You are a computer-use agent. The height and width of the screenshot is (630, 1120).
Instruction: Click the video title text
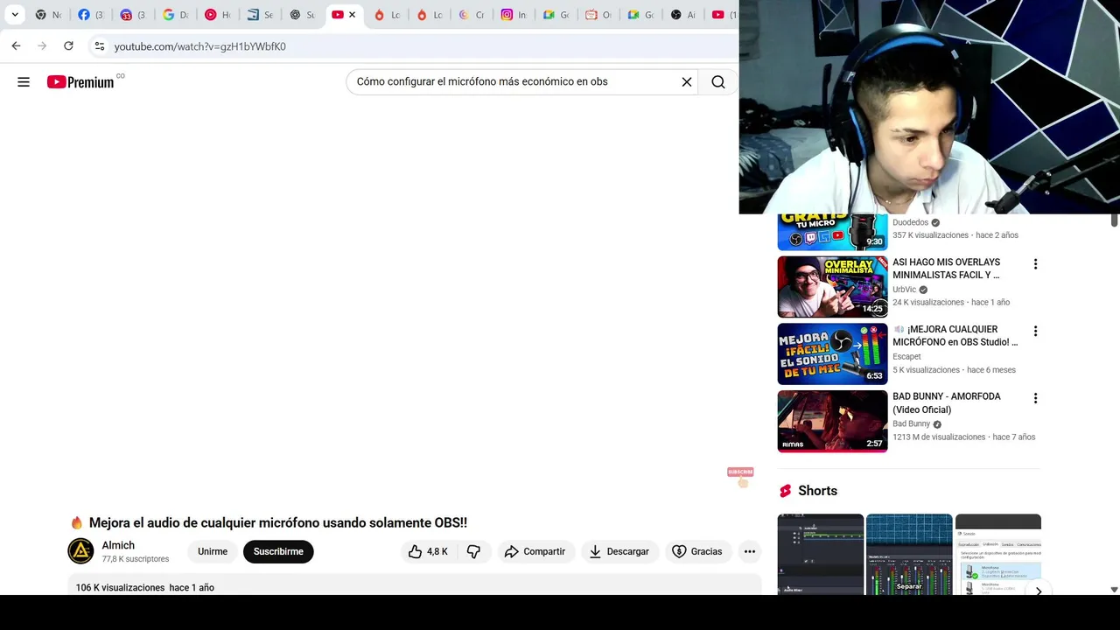point(278,522)
